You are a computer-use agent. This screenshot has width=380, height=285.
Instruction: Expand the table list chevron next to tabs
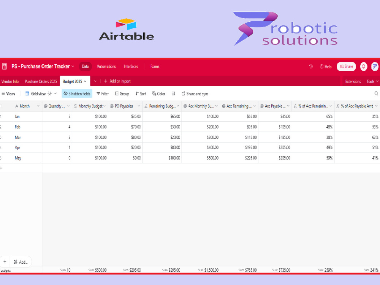coord(95,81)
